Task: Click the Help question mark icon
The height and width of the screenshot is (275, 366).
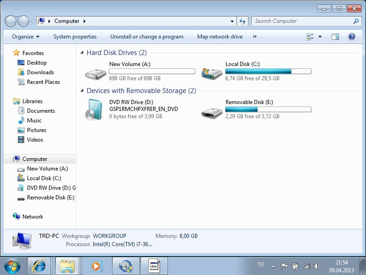Action: coord(352,37)
